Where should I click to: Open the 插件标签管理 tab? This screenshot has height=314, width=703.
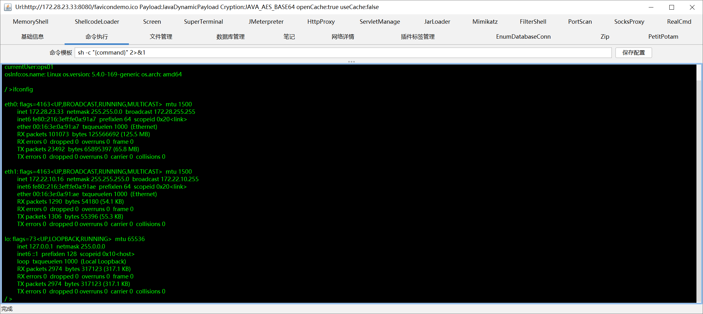coord(418,36)
